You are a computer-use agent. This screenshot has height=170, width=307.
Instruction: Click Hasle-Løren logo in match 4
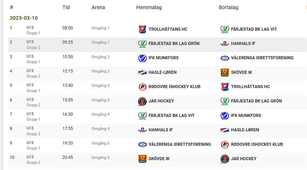pyautogui.click(x=142, y=72)
